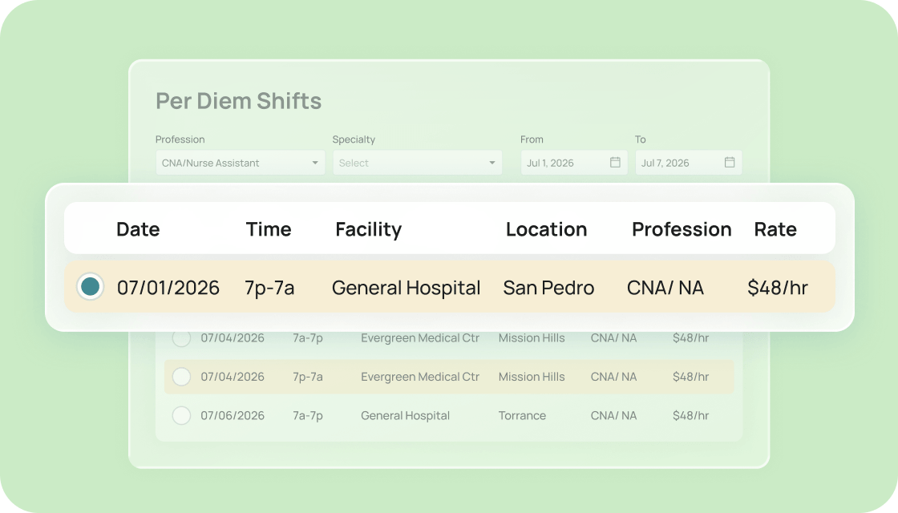
Task: Open the From date calendar icon
Action: point(615,163)
